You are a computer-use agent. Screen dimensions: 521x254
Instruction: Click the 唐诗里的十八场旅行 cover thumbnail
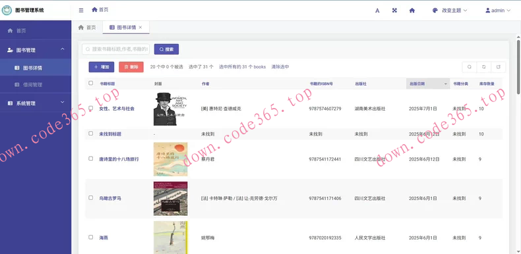170,159
